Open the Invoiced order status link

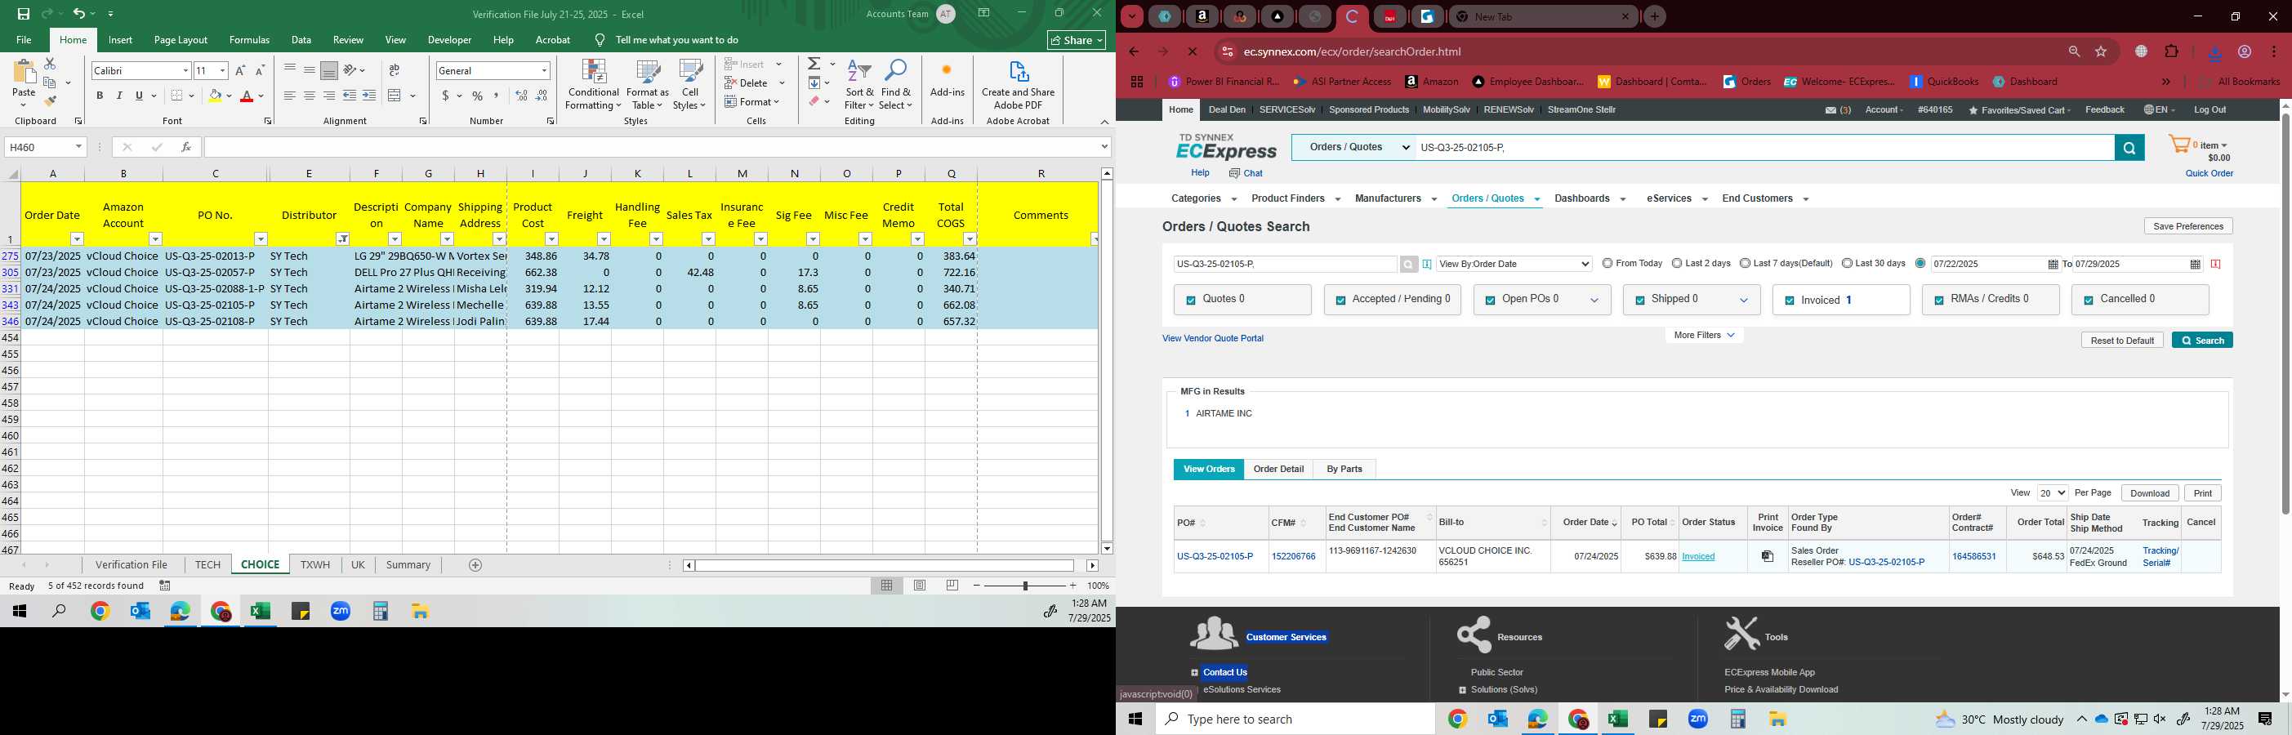pyautogui.click(x=1697, y=557)
